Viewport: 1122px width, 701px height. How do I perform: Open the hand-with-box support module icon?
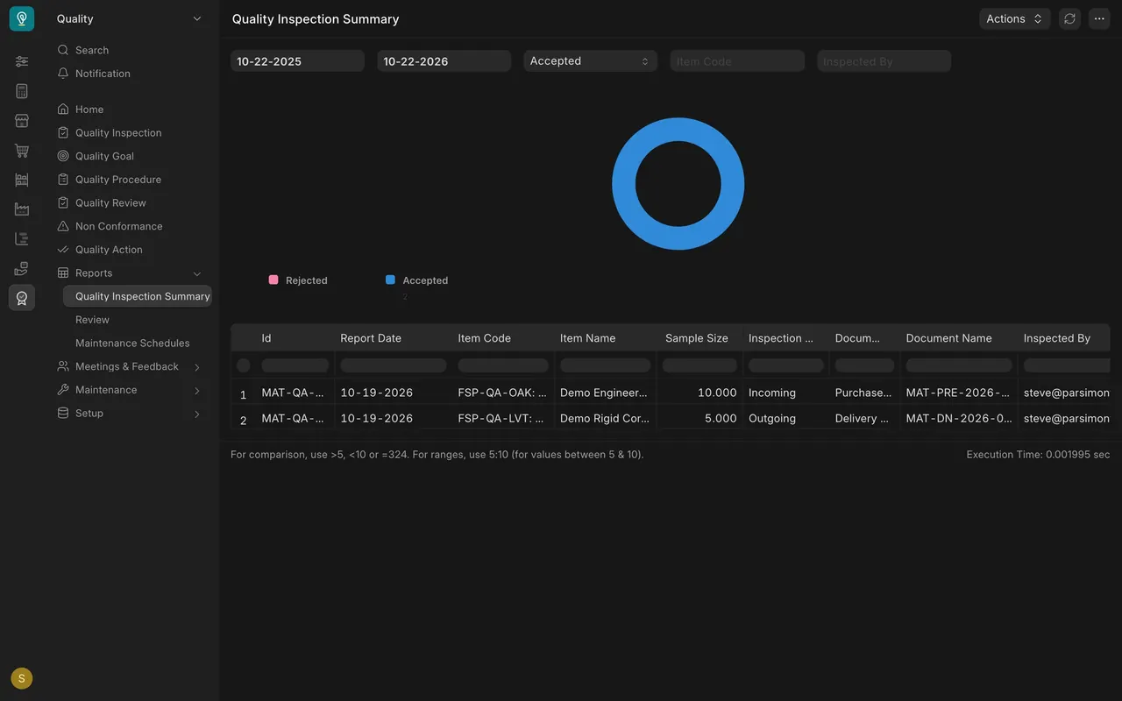[x=22, y=268]
